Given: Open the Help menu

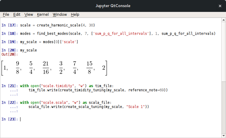Looking at the screenshot, I should coord(75,15).
